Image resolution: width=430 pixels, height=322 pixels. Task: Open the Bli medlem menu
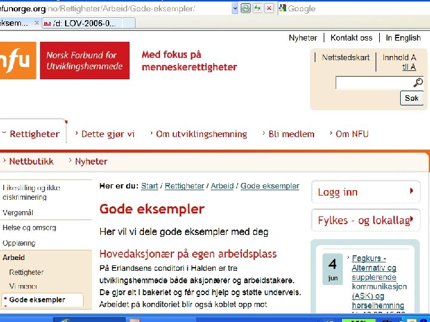coord(291,134)
